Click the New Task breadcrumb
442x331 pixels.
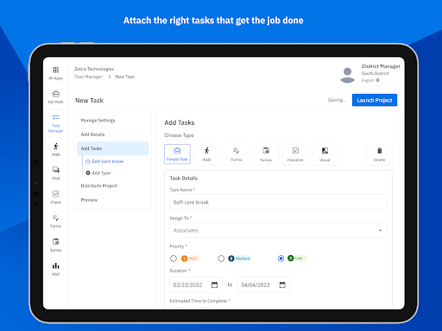(125, 77)
